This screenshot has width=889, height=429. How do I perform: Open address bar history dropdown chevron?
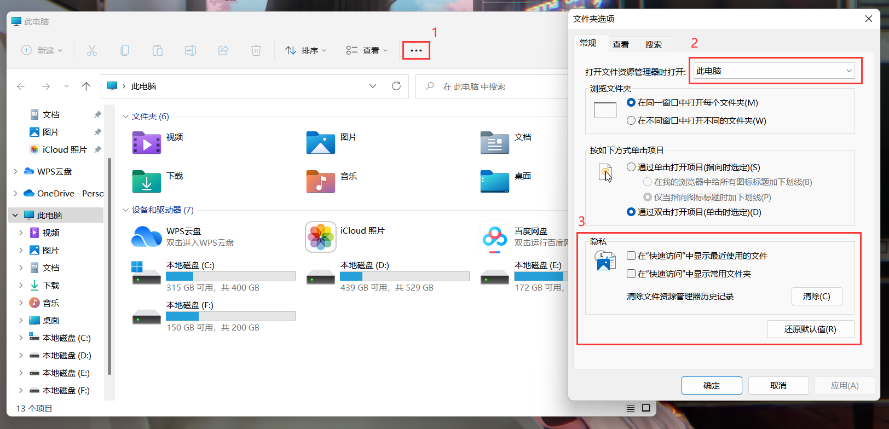[x=373, y=86]
